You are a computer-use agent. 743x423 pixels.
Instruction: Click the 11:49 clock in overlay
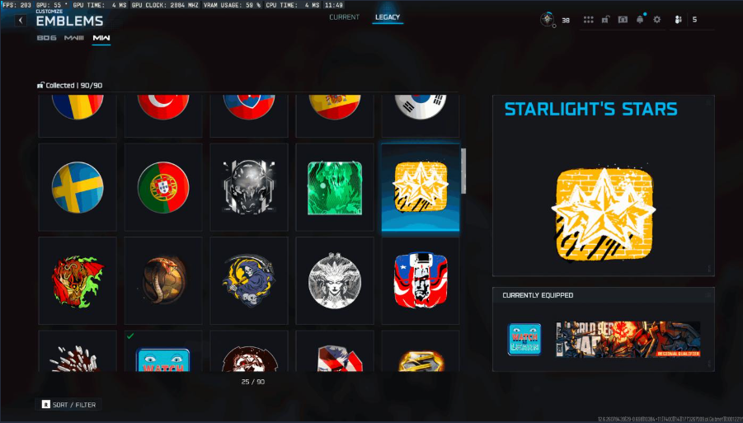pos(334,5)
